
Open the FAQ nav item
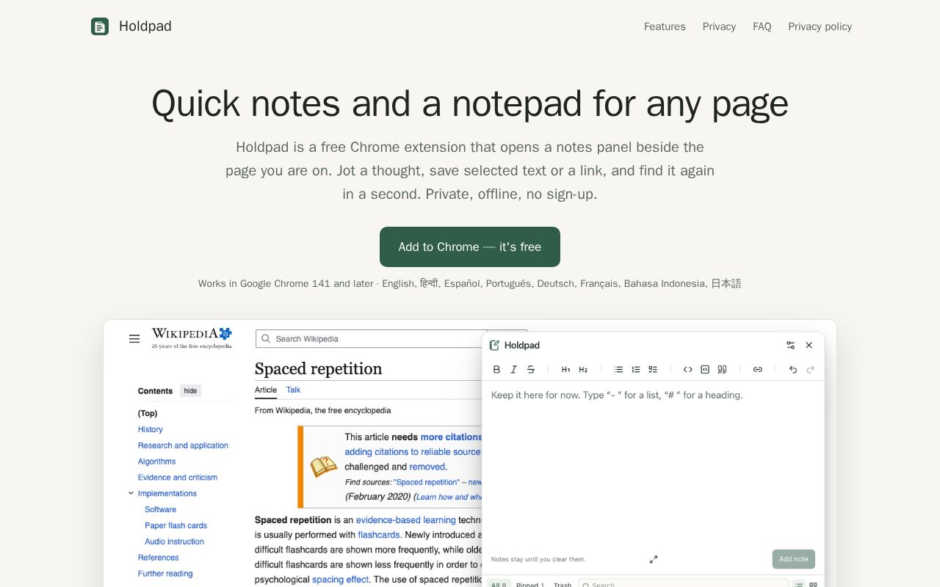[x=762, y=26]
